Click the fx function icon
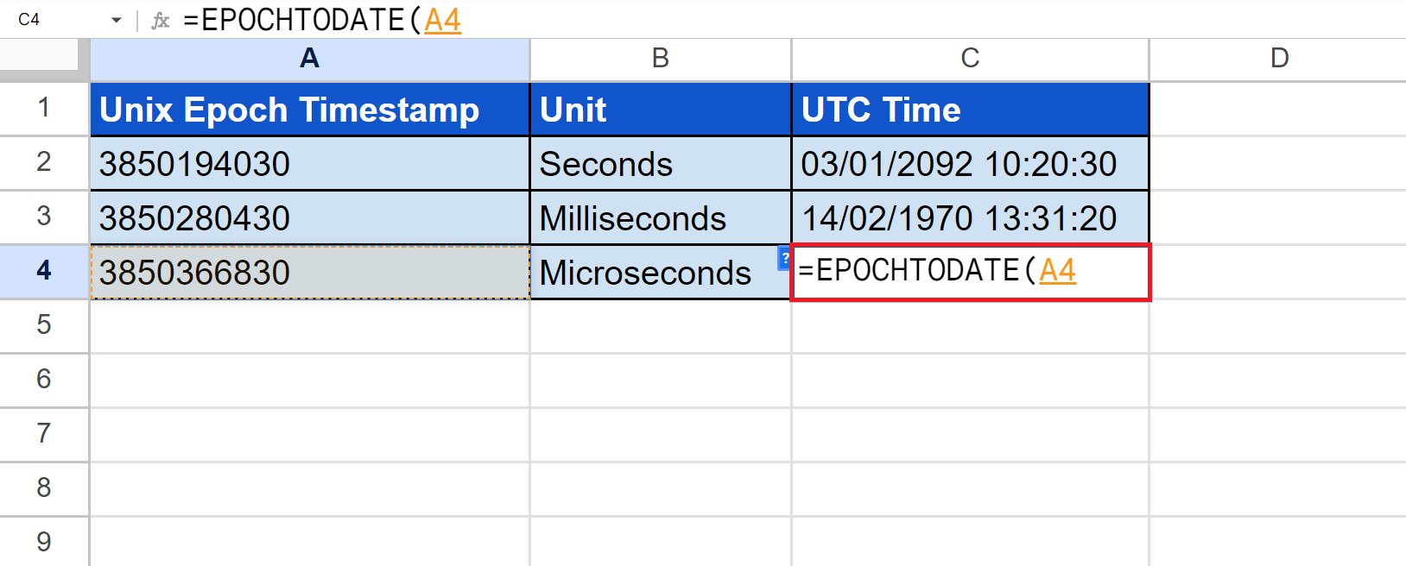The height and width of the screenshot is (566, 1406). 161,20
